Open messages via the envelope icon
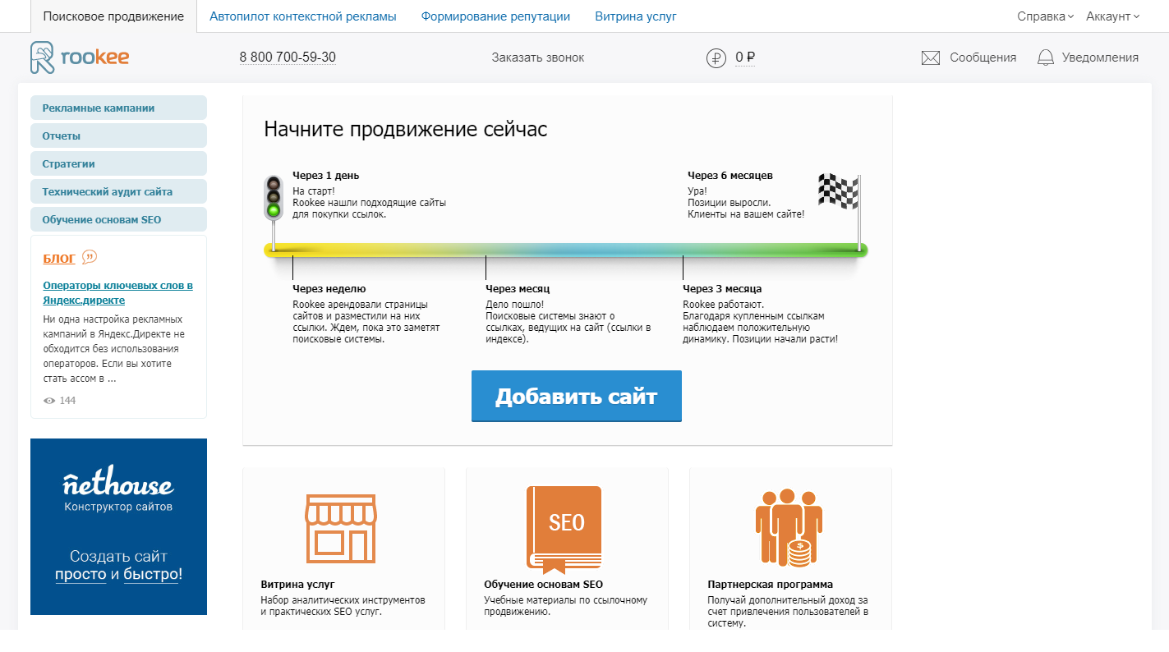 click(931, 57)
